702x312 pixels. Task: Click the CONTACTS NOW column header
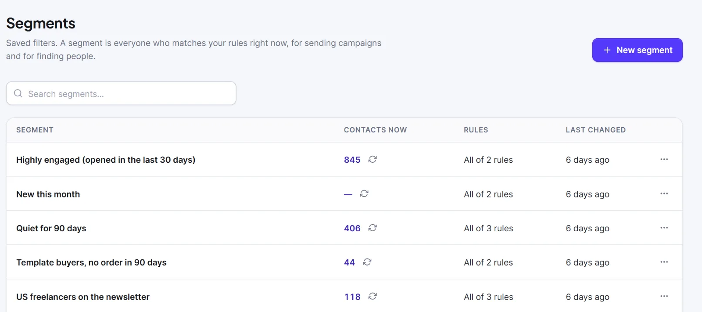375,130
